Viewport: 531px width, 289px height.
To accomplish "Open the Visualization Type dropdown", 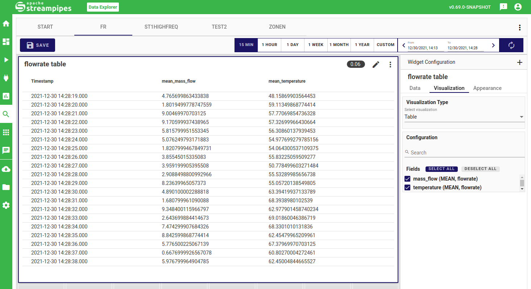I will point(464,117).
